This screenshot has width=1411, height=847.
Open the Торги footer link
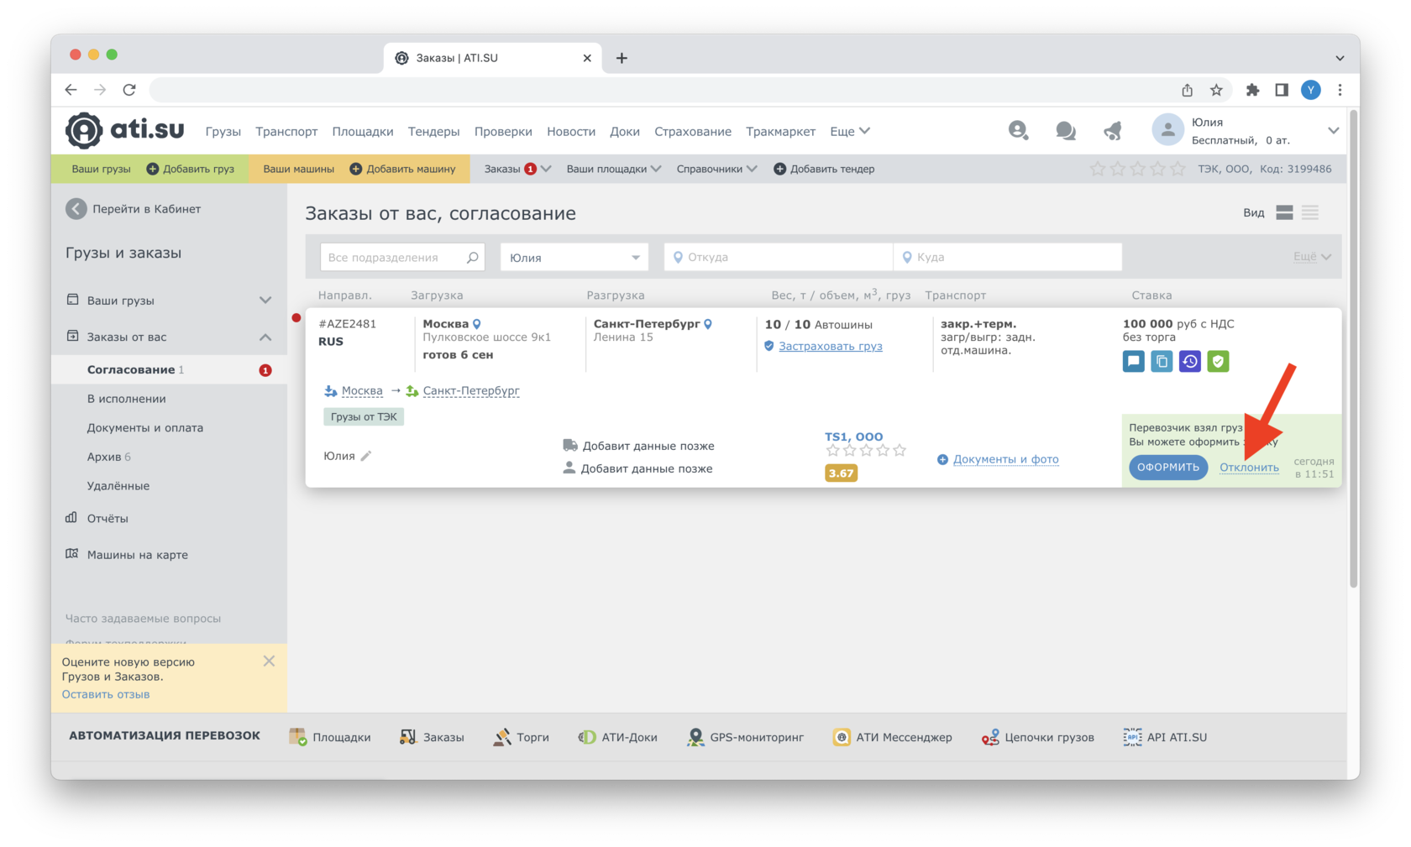[521, 737]
